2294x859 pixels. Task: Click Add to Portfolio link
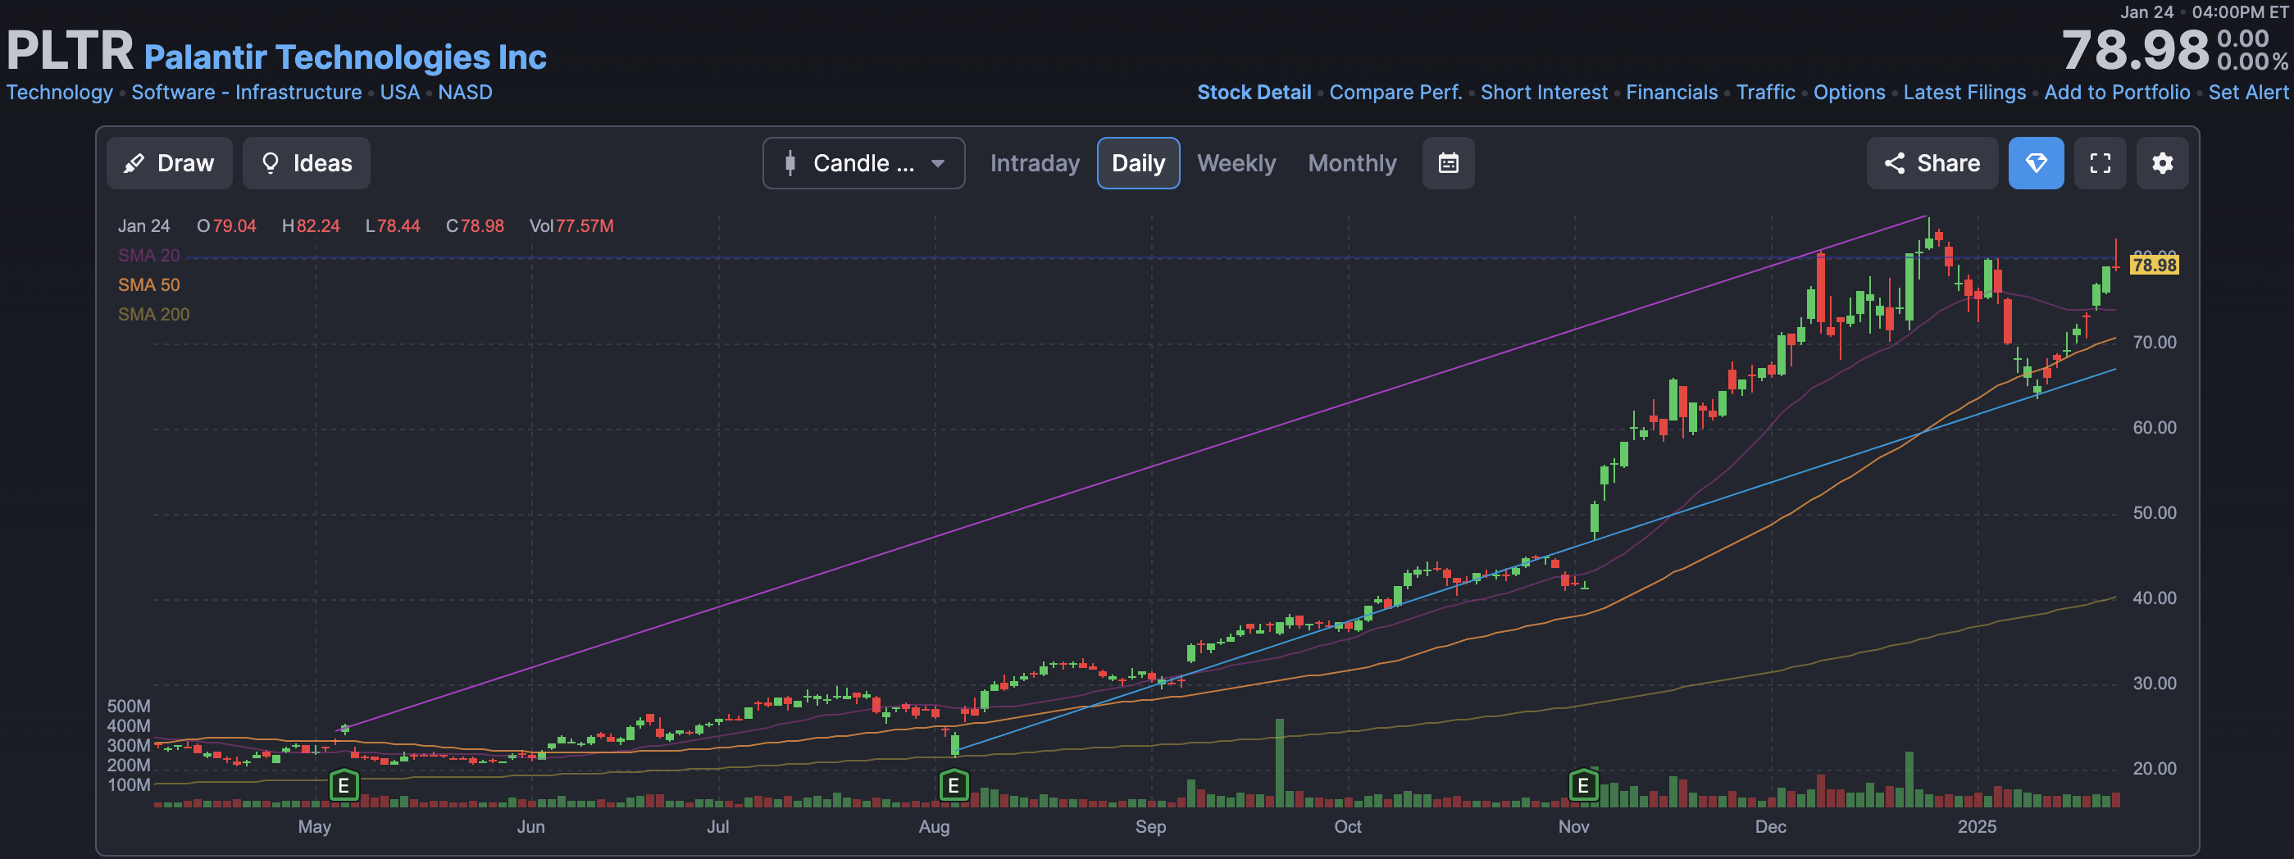2117,93
